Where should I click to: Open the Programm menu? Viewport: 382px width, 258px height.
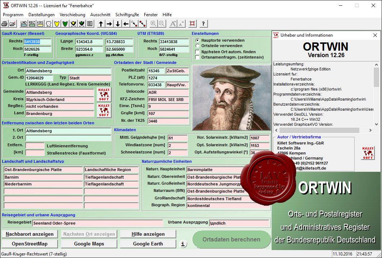pyautogui.click(x=13, y=15)
